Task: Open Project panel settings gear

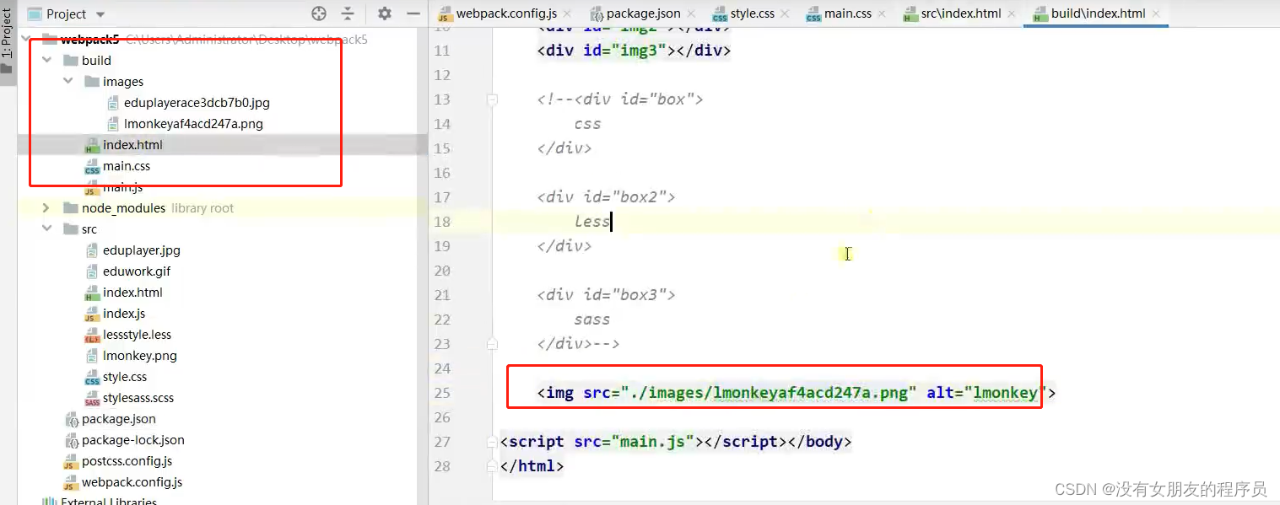Action: pyautogui.click(x=385, y=13)
